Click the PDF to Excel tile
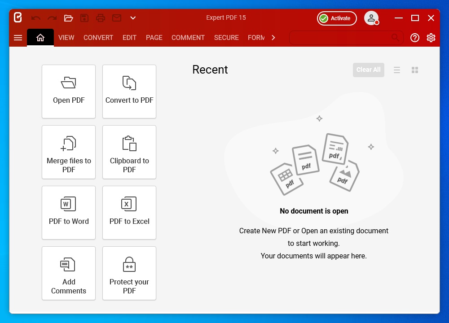This screenshot has width=449, height=323. click(x=129, y=213)
